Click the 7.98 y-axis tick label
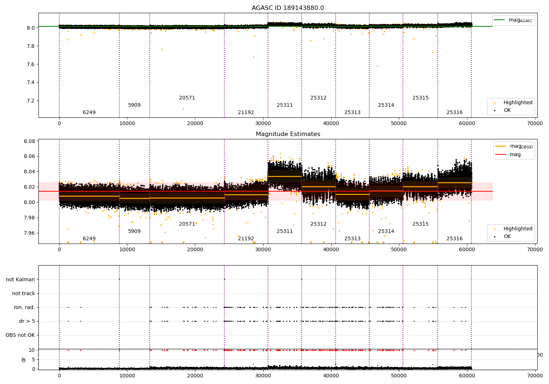The width and height of the screenshot is (549, 384). [x=29, y=218]
